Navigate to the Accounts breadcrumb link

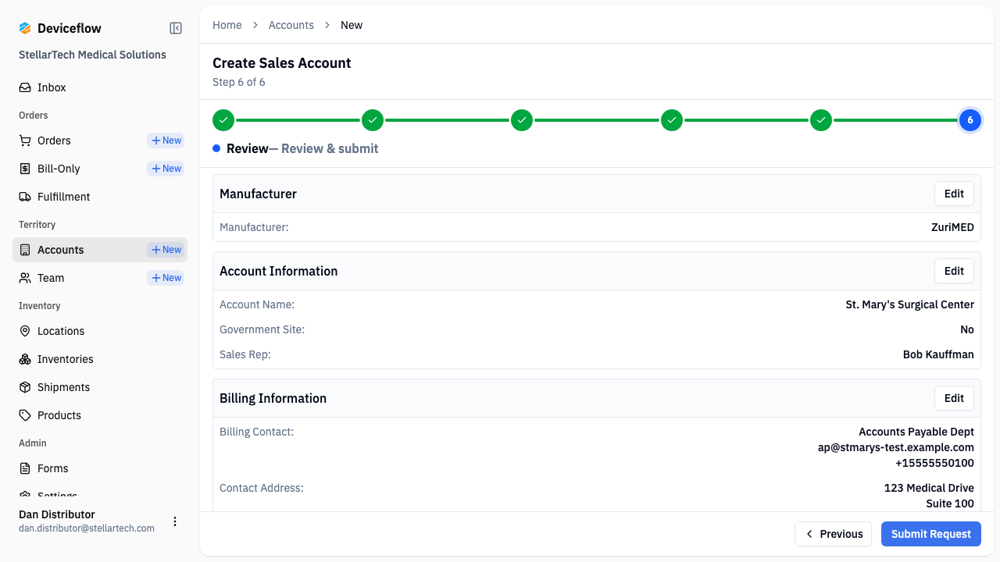click(x=291, y=25)
